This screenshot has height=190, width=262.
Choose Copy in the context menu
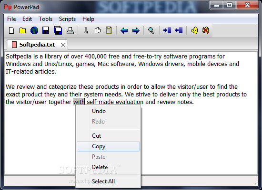108,146
